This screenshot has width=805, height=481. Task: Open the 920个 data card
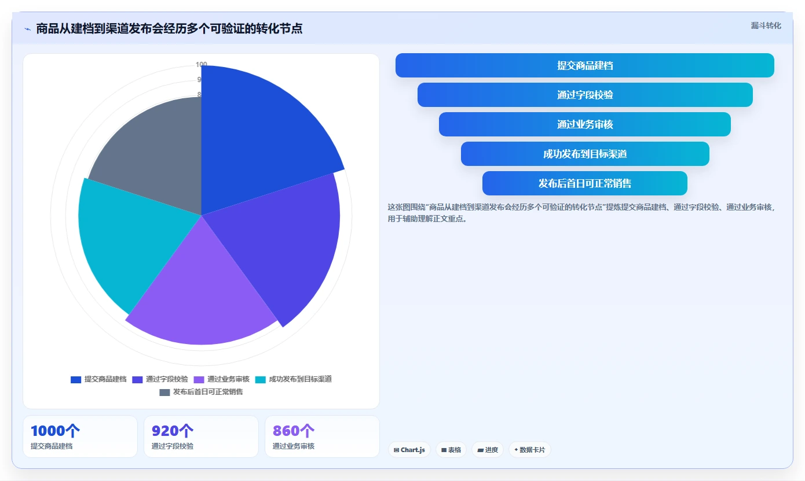tap(201, 436)
